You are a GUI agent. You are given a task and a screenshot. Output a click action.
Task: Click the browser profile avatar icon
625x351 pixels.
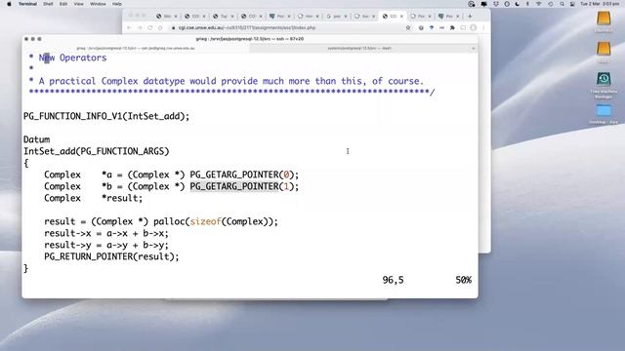473,28
